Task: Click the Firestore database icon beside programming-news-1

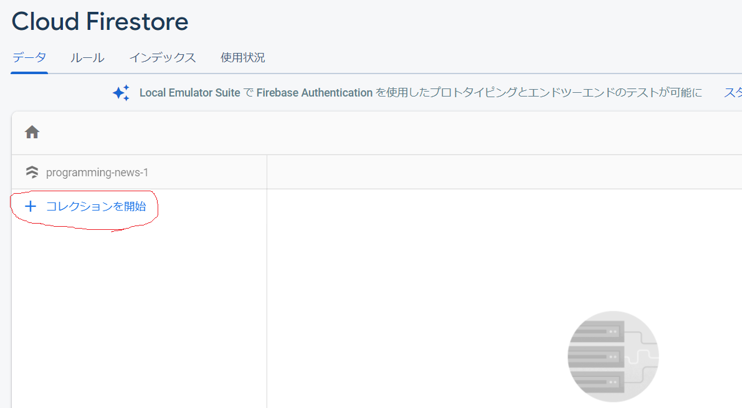Action: (32, 172)
